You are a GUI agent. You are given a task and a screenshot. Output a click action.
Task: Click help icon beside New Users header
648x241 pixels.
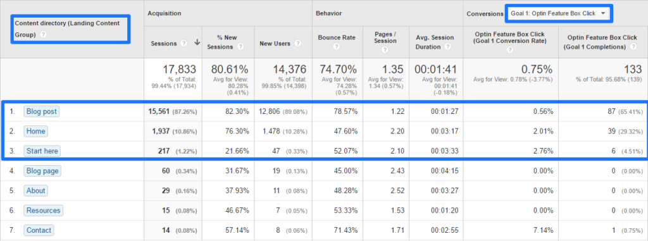click(297, 44)
